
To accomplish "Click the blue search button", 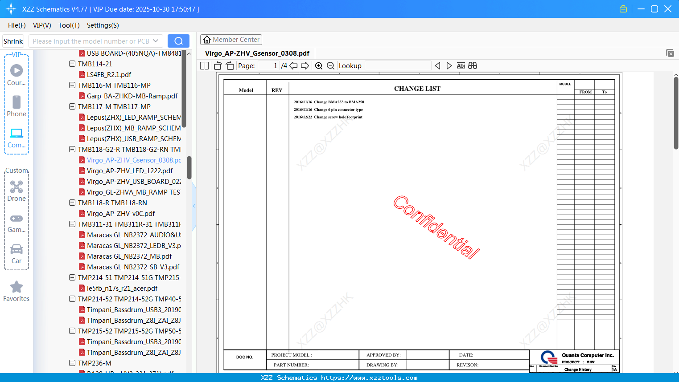I will [x=178, y=41].
